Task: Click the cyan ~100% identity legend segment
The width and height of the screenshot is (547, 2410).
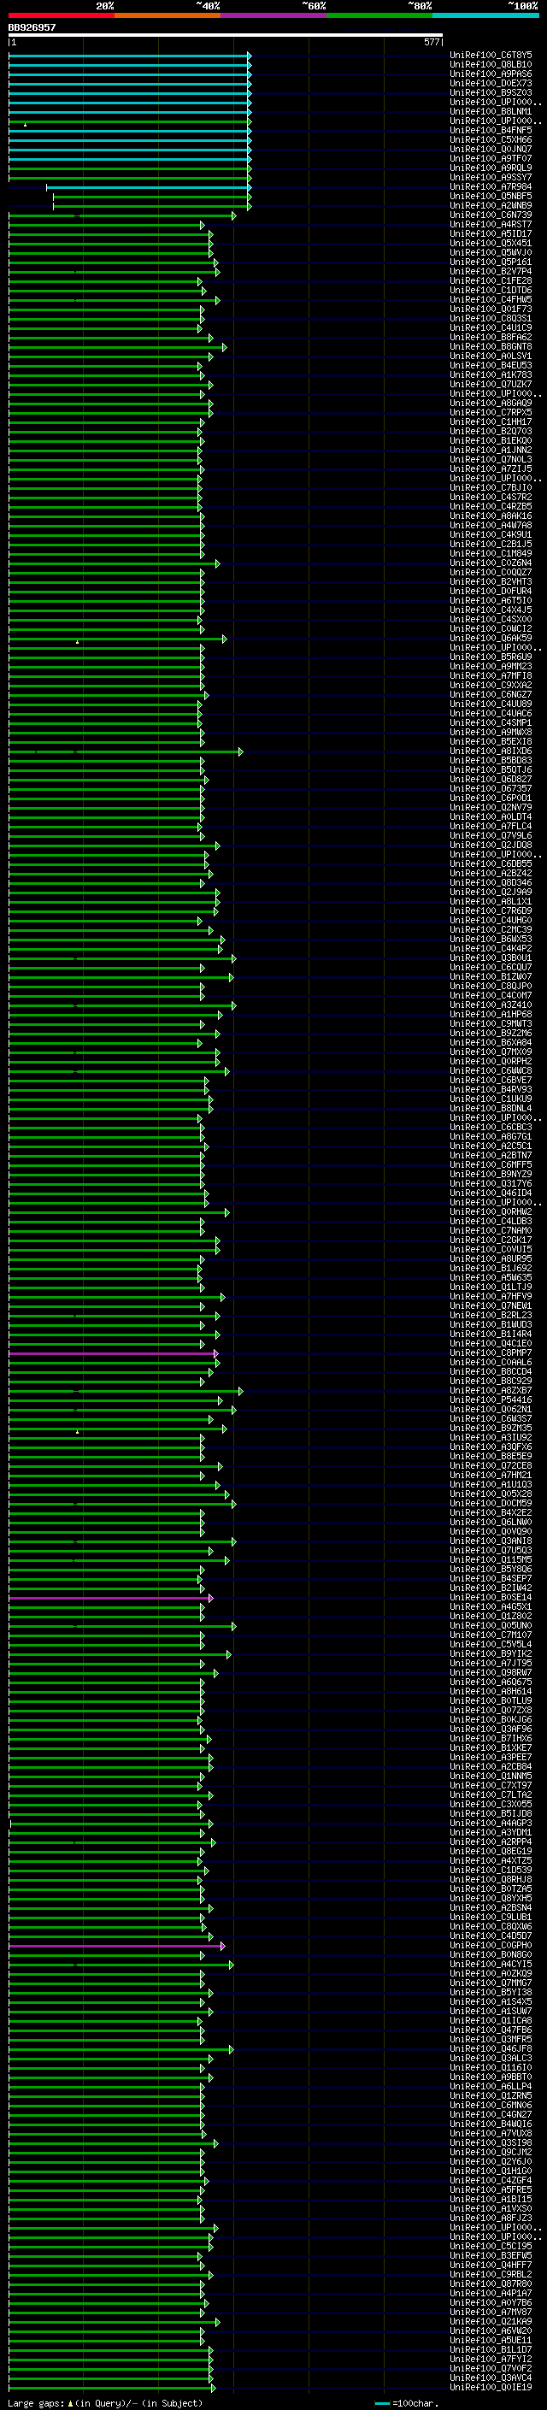Action: [x=486, y=16]
